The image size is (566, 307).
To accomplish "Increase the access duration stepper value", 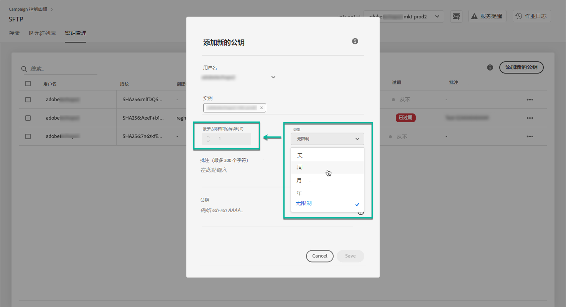I will point(208,136).
